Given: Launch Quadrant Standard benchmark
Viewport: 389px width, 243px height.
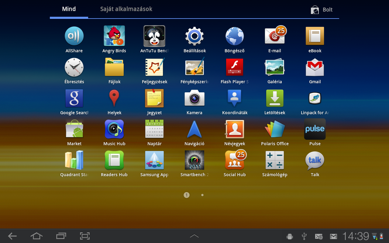Looking at the screenshot, I should [74, 160].
